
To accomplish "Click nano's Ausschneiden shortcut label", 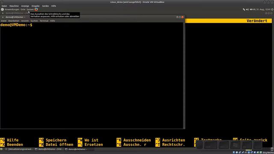I will click(x=137, y=140).
